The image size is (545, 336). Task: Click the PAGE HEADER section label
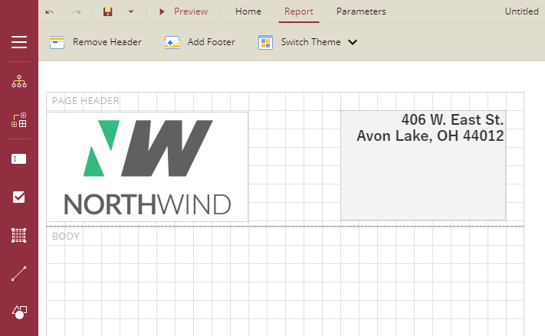tap(86, 101)
